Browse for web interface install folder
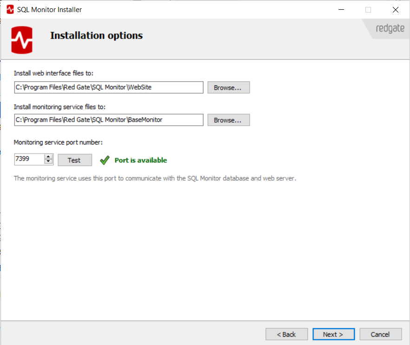Viewport: 410px width, 345px height. [x=228, y=87]
